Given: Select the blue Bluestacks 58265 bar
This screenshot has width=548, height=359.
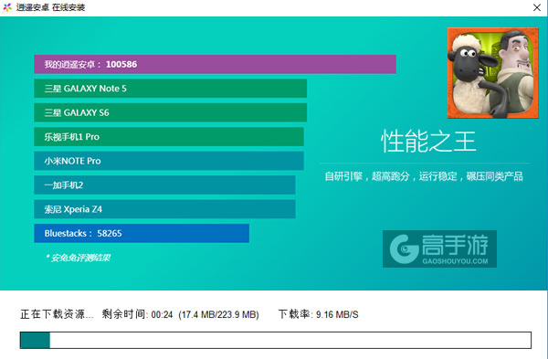Looking at the screenshot, I should coord(142,233).
